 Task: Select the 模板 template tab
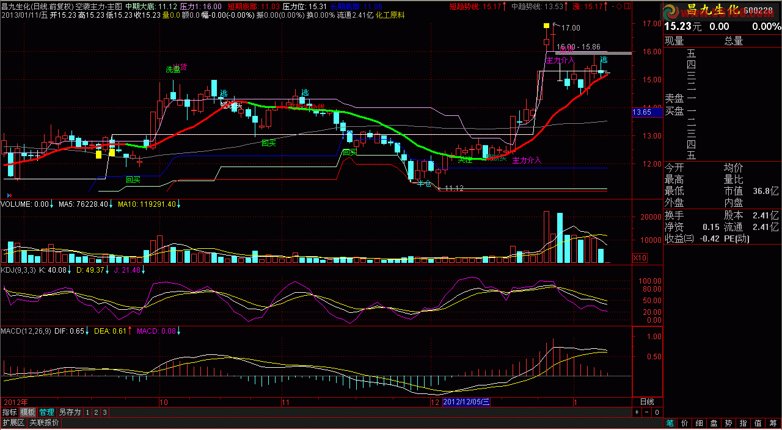[28, 412]
